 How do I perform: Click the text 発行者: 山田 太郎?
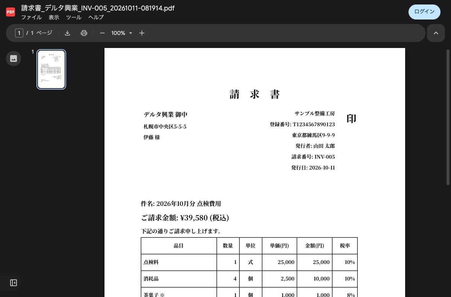pyautogui.click(x=315, y=146)
